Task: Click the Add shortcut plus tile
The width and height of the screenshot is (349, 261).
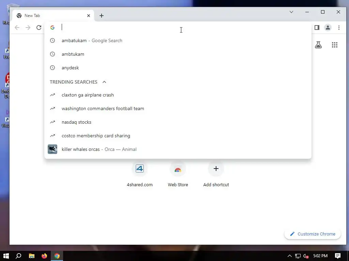Action: [x=216, y=169]
